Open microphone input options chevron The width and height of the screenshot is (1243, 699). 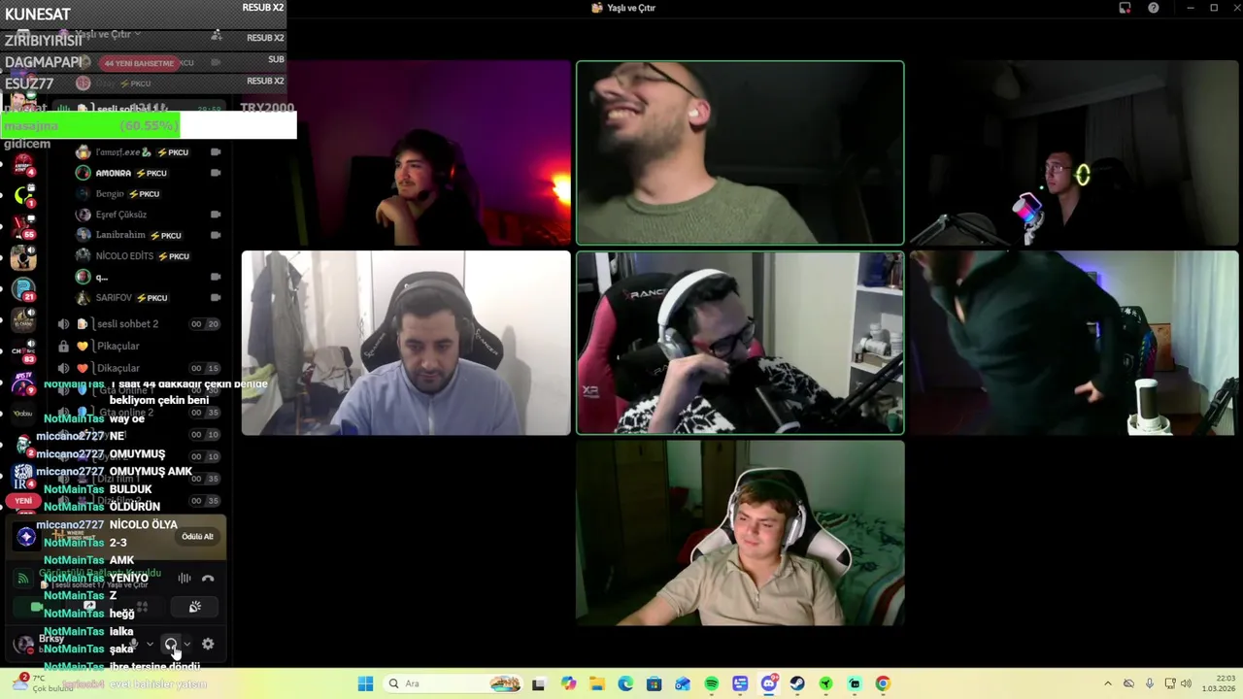[x=150, y=644]
